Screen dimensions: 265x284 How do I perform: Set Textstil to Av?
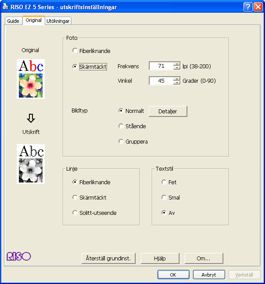pos(168,213)
